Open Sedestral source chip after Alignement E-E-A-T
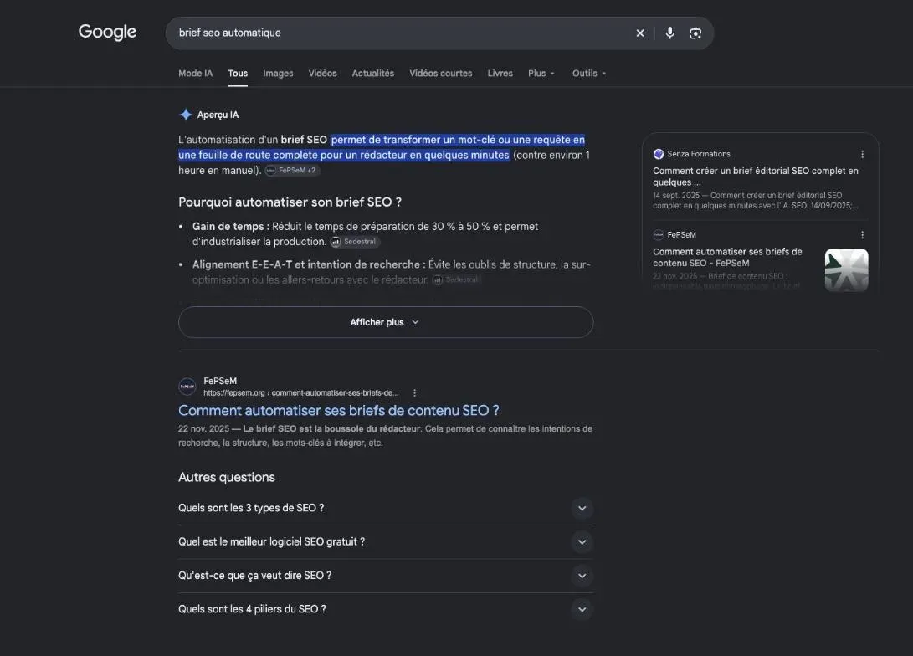The image size is (913, 656). [x=456, y=280]
